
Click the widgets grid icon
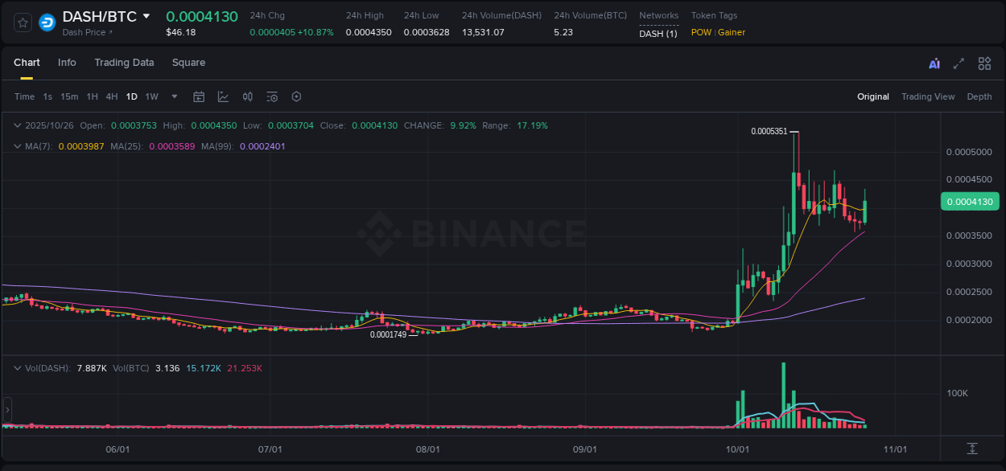[984, 63]
